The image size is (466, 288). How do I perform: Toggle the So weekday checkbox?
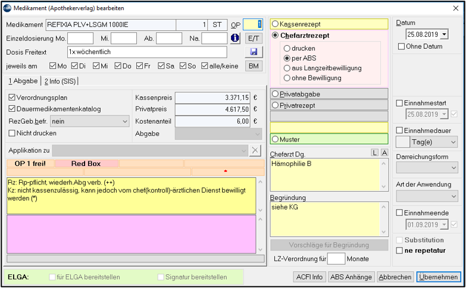coord(183,65)
